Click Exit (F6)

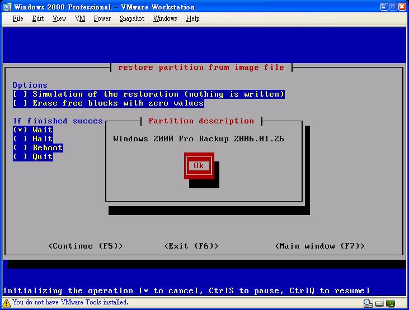tap(191, 246)
